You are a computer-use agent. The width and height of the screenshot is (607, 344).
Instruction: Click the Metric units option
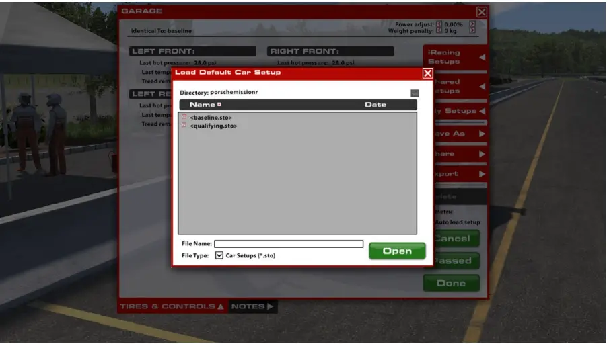pos(443,212)
